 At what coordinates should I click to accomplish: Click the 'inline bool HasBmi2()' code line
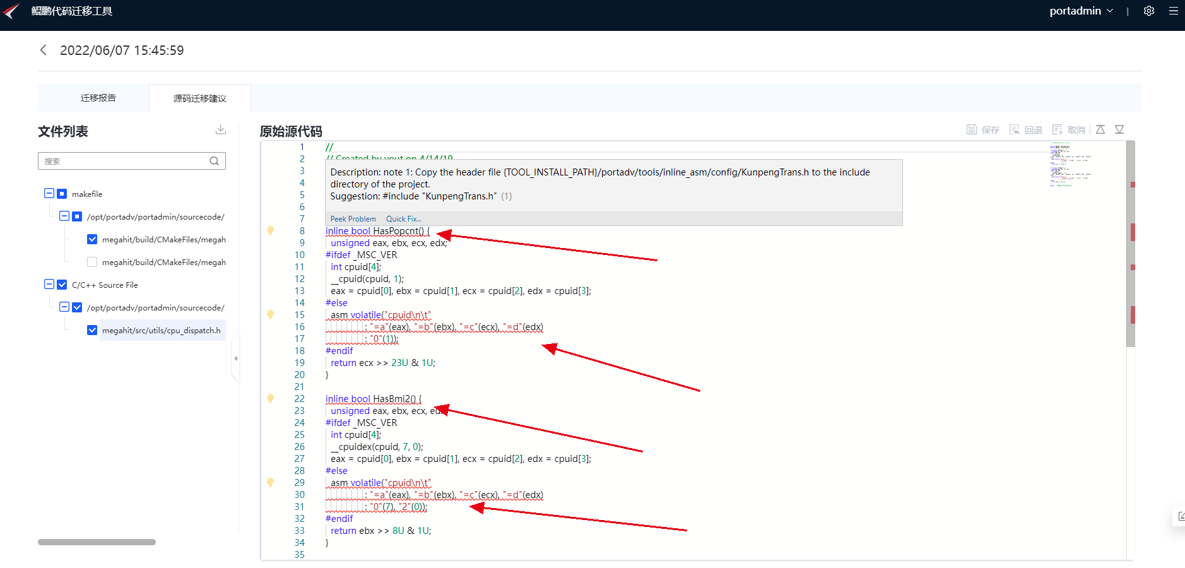(374, 399)
